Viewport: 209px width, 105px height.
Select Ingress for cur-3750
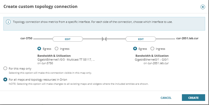point(57,49)
